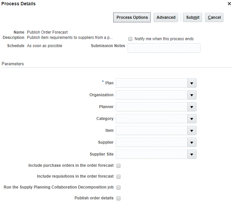Cancel the process submission

tap(214, 17)
